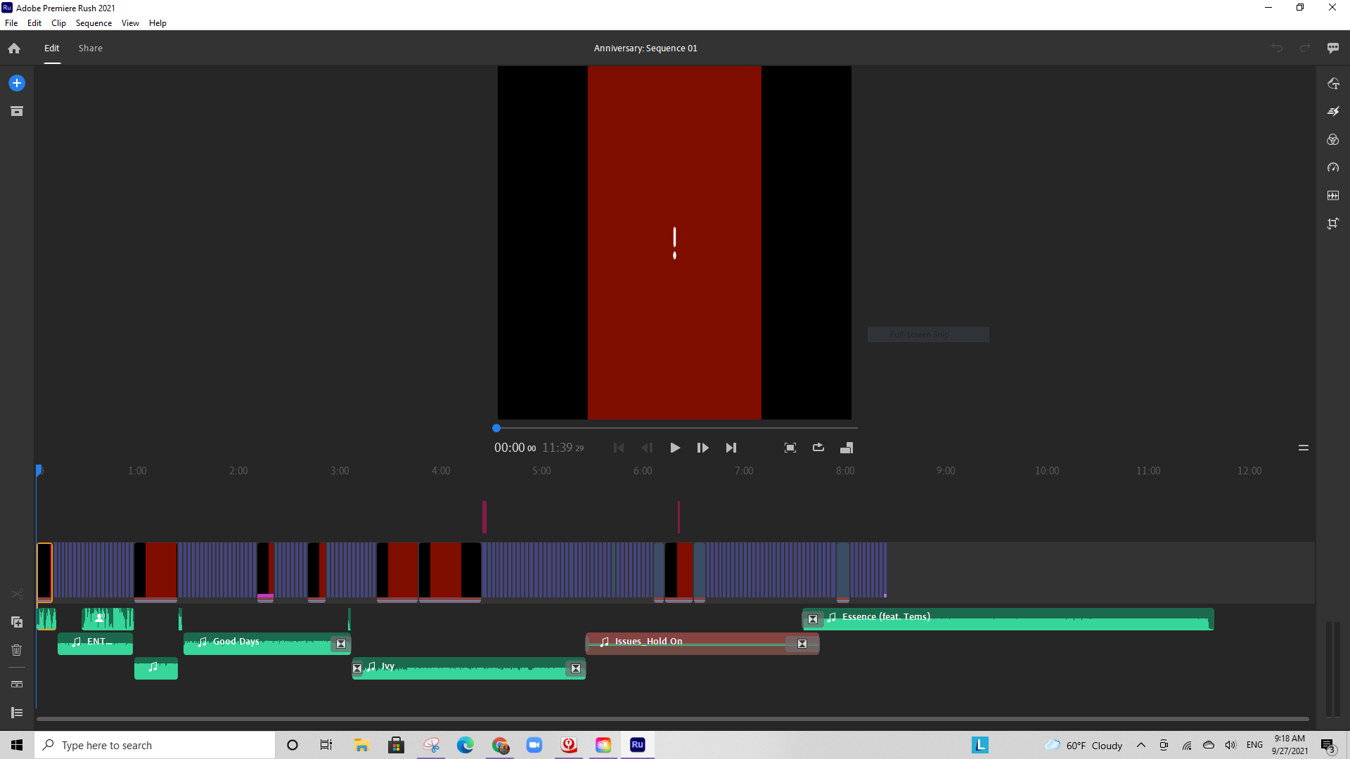The height and width of the screenshot is (759, 1350).
Task: Click the Add Media plus button
Action: click(16, 82)
